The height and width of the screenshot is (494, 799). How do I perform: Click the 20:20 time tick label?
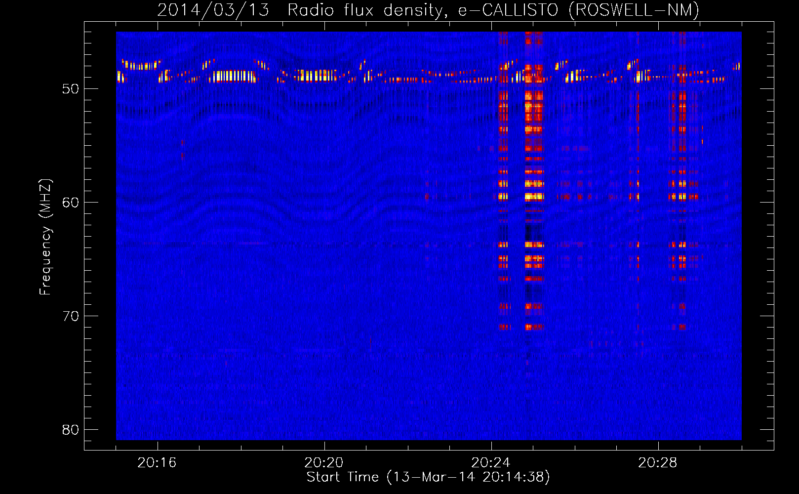point(324,463)
